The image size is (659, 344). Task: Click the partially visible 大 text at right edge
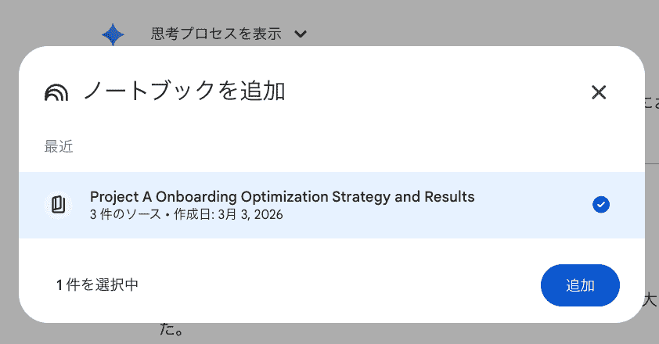[650, 300]
